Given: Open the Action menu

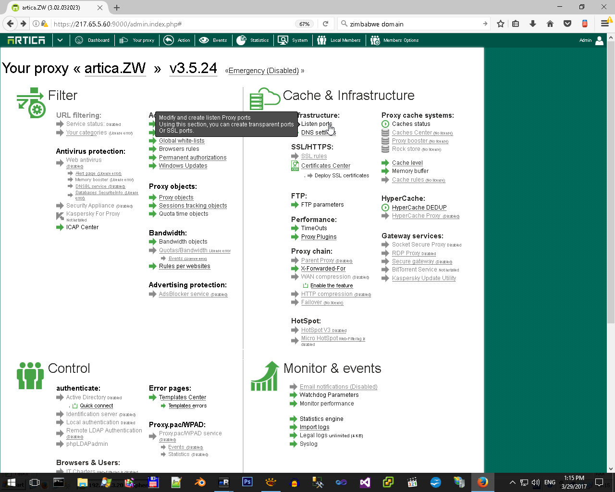Looking at the screenshot, I should [177, 40].
